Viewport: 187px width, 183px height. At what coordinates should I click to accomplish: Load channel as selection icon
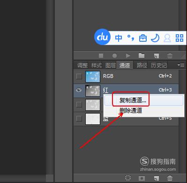pyautogui.click(x=128, y=178)
